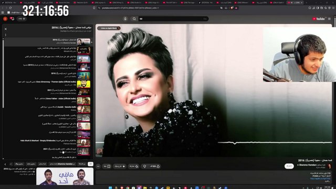This screenshot has height=189, width=336.
Task: Open Brave Rewards triangle icon
Action: 236,8
